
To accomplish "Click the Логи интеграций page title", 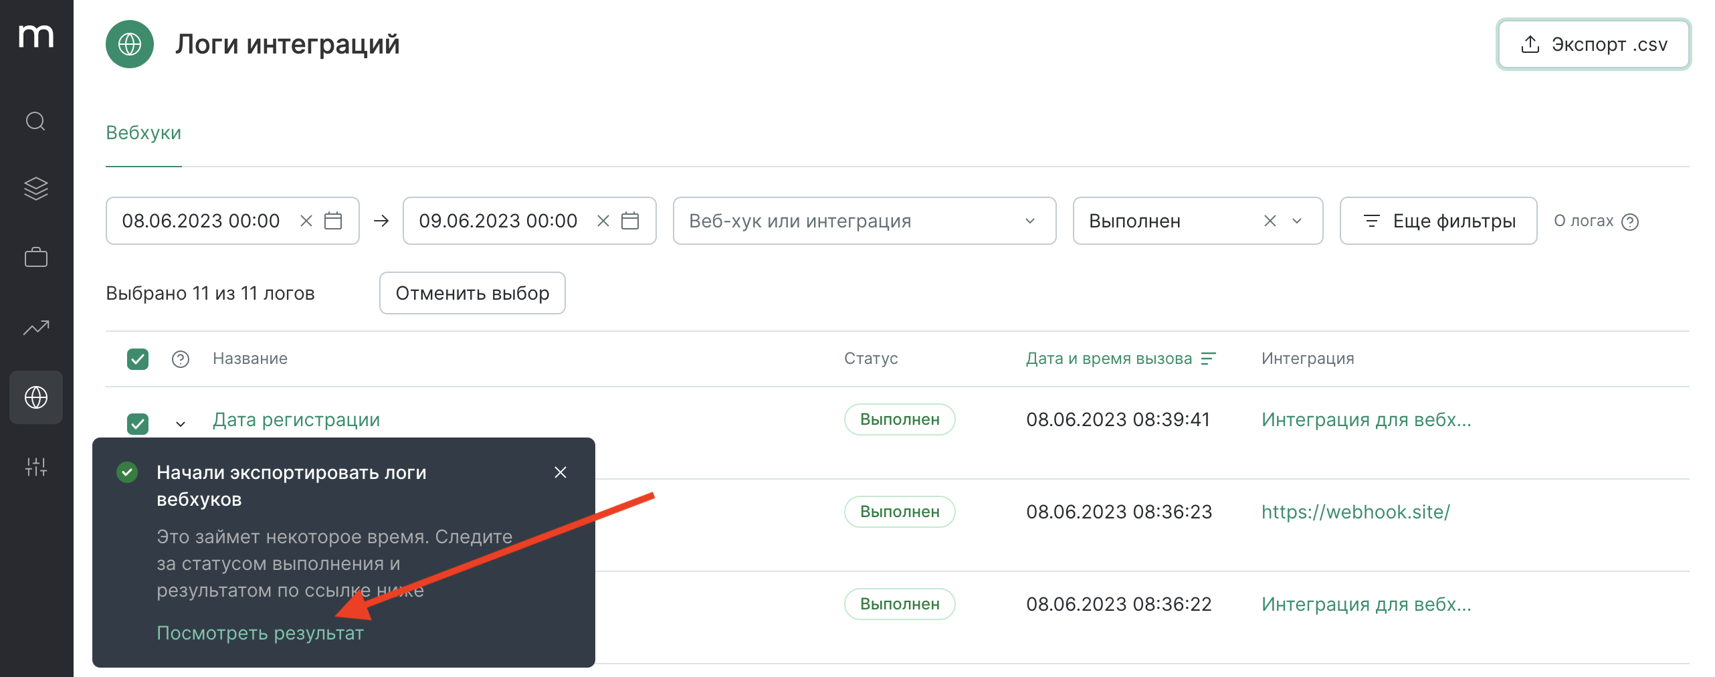I will tap(288, 44).
